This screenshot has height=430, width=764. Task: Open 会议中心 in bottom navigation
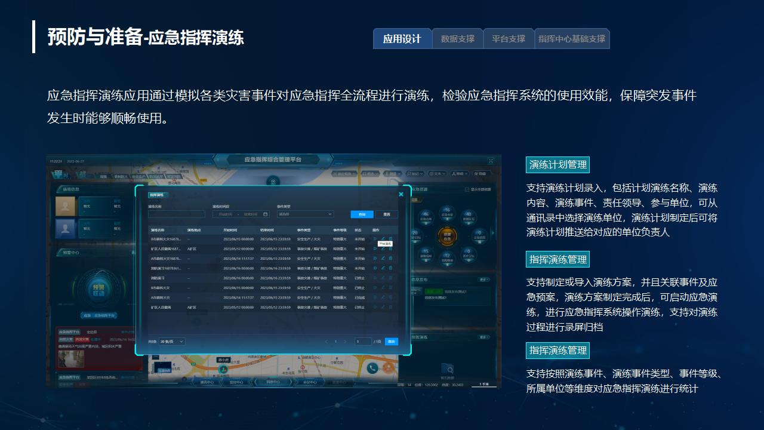tap(310, 382)
